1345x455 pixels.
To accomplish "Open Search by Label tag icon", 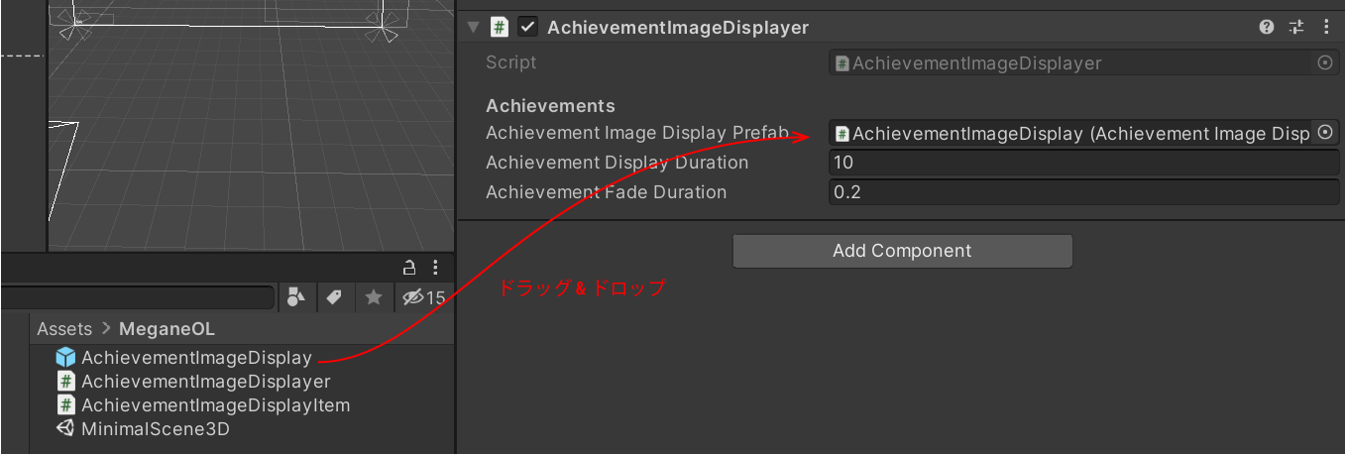I will pos(334,296).
